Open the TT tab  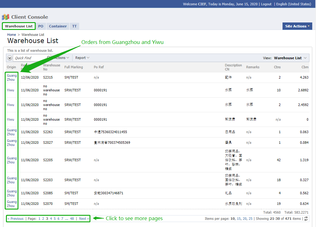(x=74, y=26)
